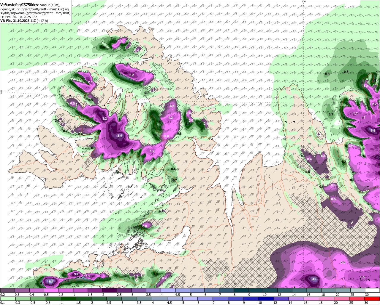Image resolution: width=380 pixels, height=305 pixels.
Task: Select bottom legend swatch between 0.1 and 0.3
Action: tap(7, 299)
